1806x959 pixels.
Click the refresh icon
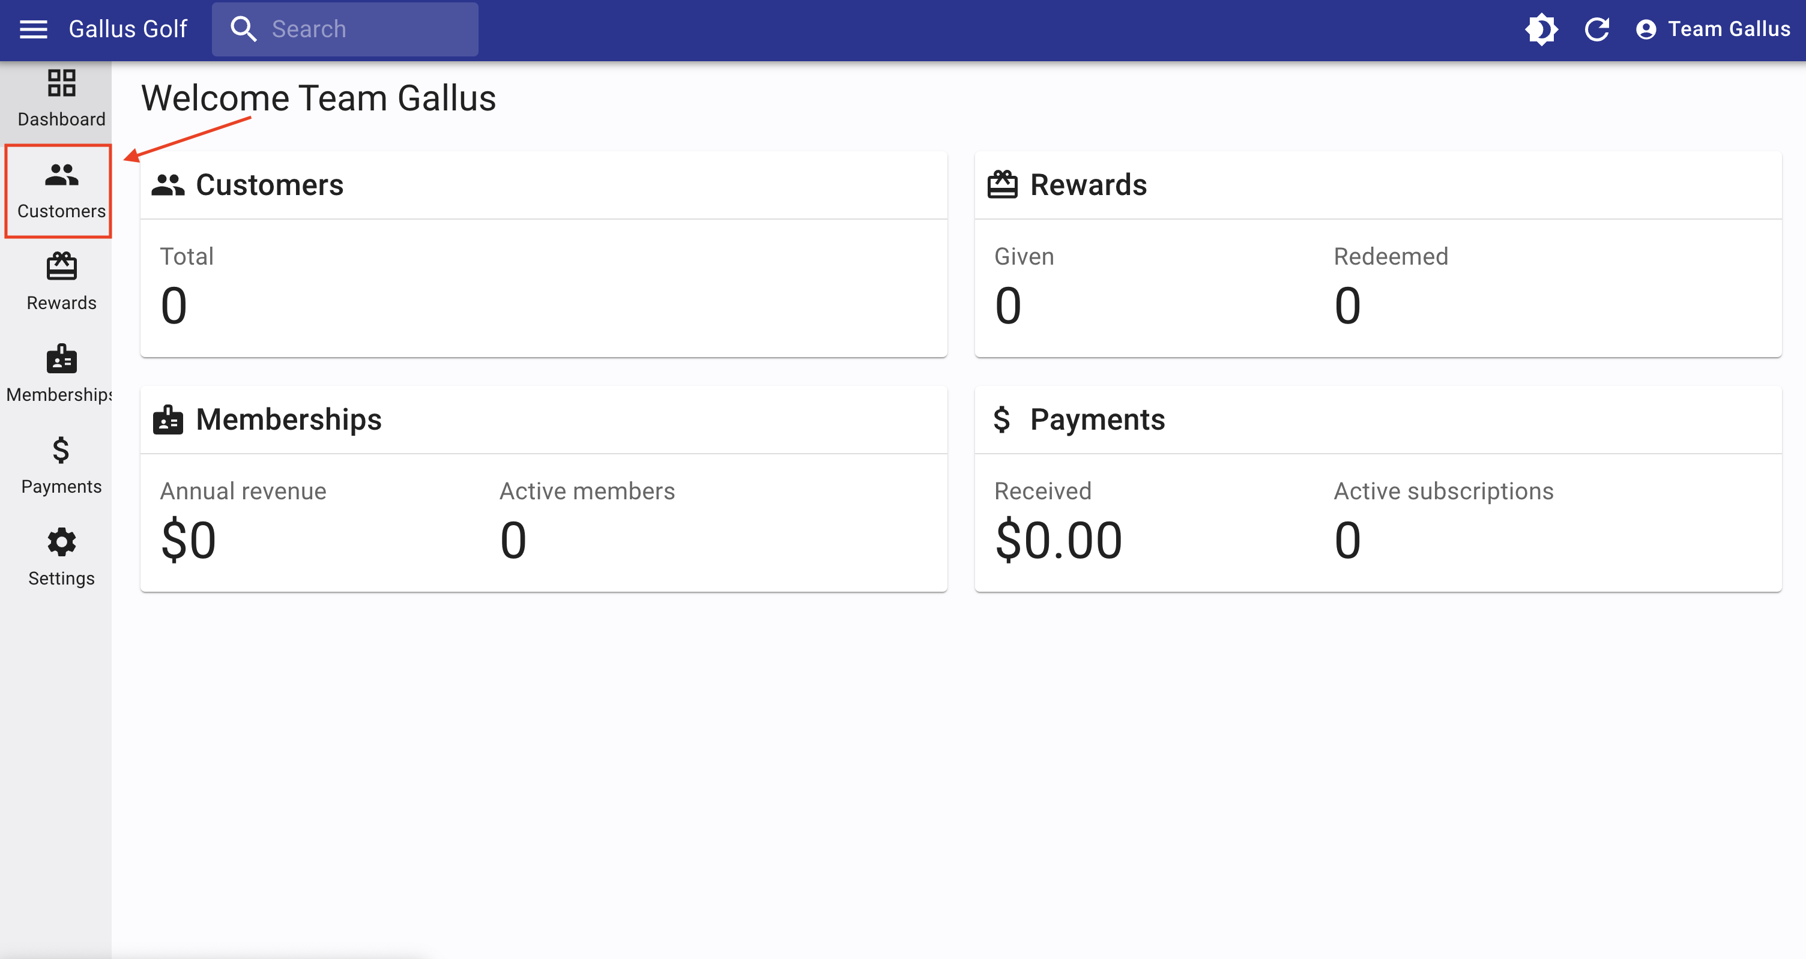coord(1597,29)
